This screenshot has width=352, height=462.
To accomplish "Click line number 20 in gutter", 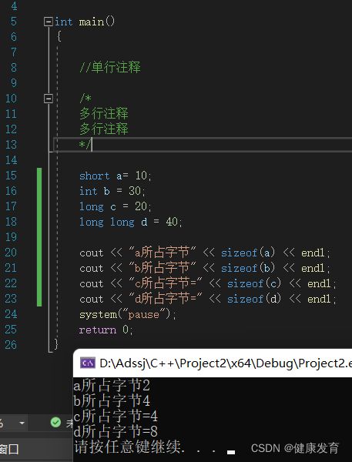I will [11, 253].
